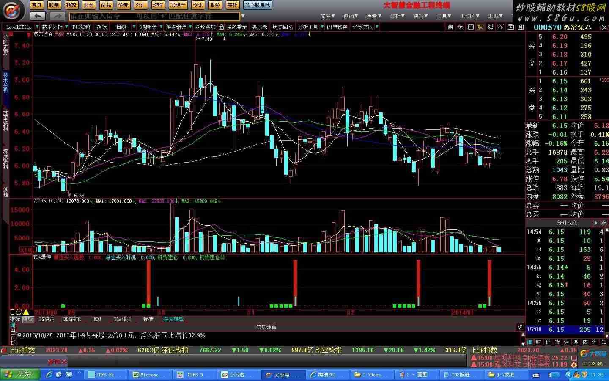The height and width of the screenshot is (381, 609).
Task: Go forward with the right arrow button
Action: point(57,16)
